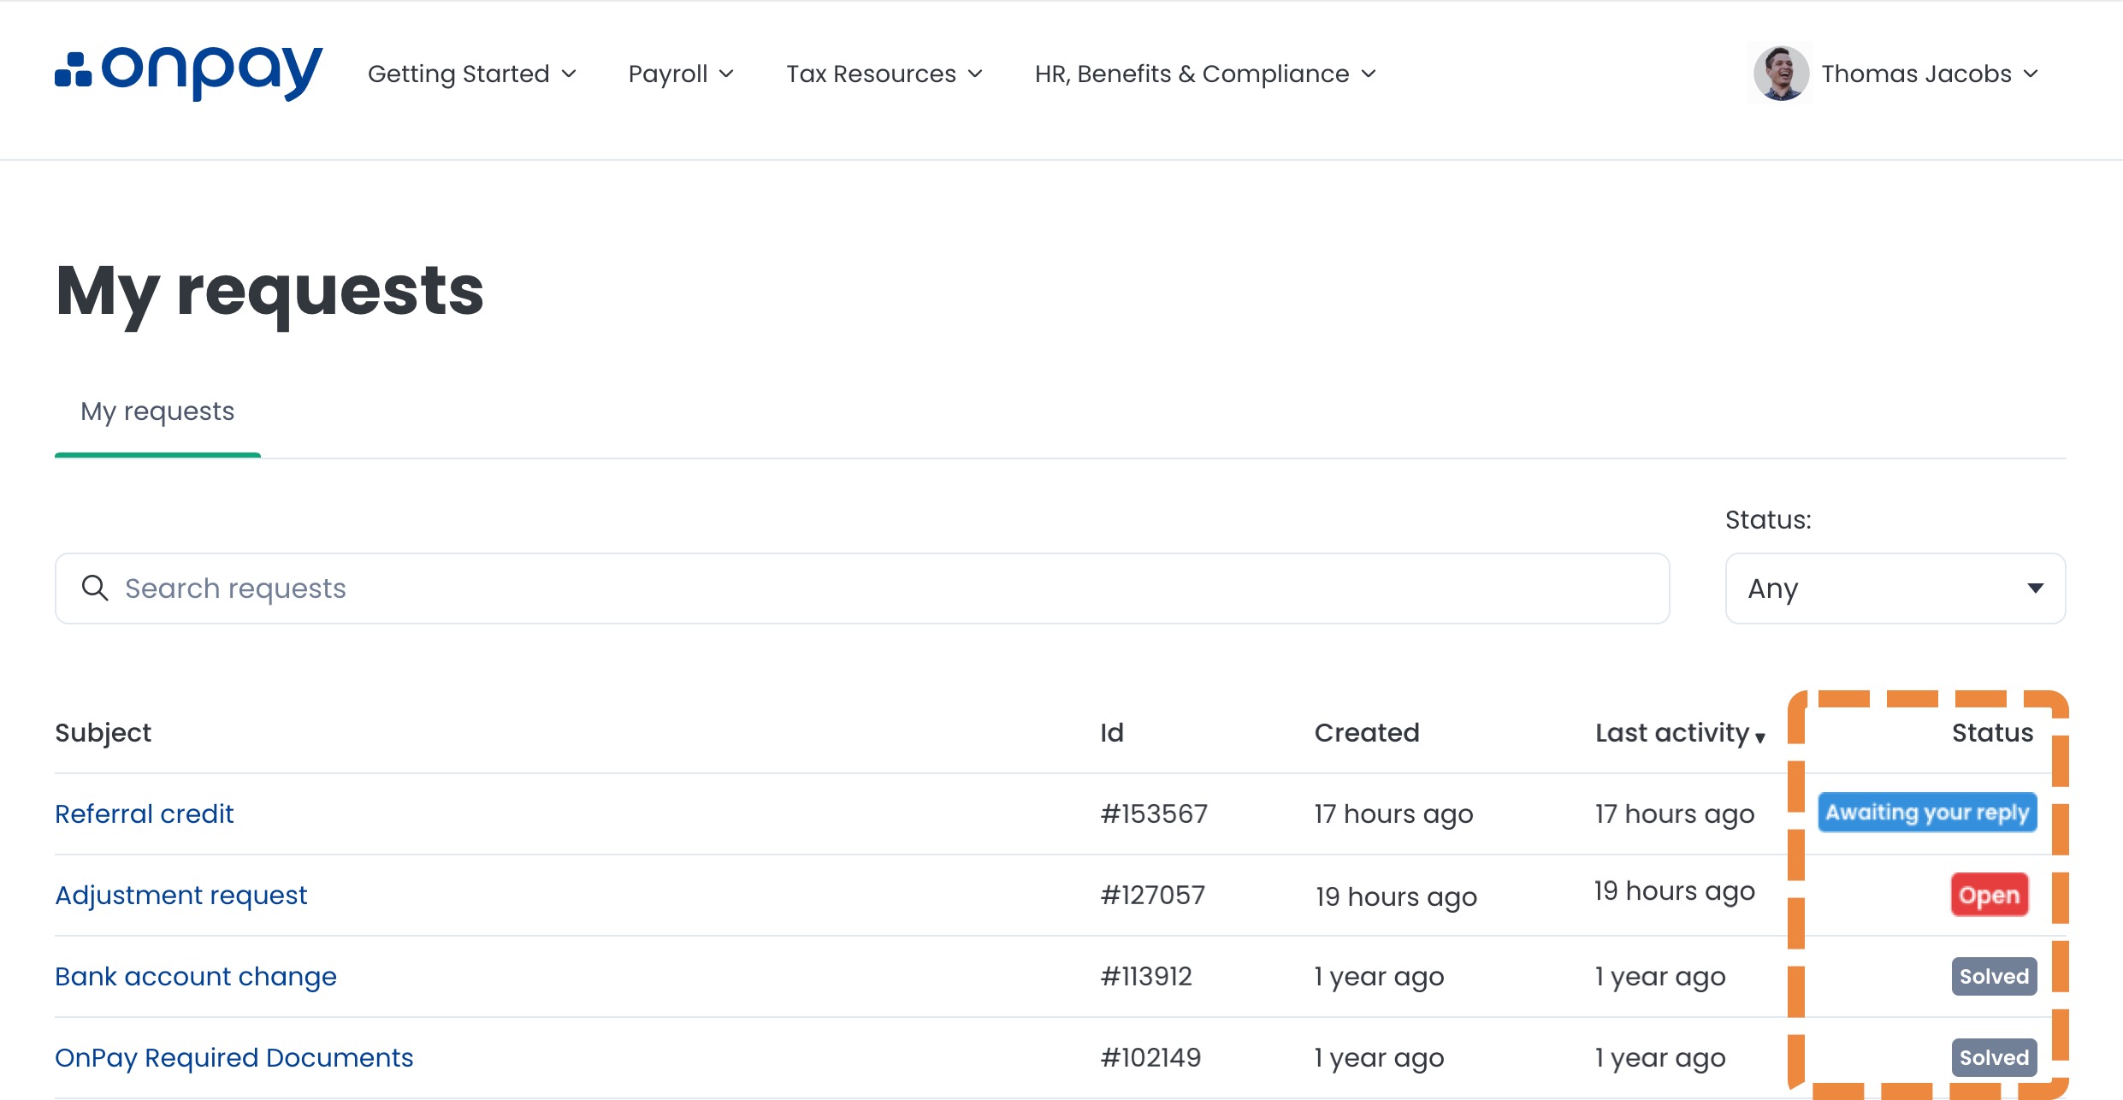The image size is (2123, 1100).
Task: Click Last activity 19 hours ago cell
Action: click(1674, 891)
